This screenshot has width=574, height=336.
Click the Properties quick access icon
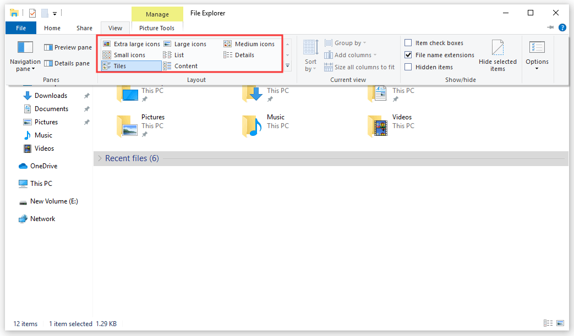(x=32, y=13)
